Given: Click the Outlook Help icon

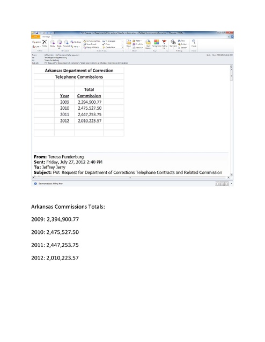Looking at the screenshot, I should pyautogui.click(x=232, y=36).
